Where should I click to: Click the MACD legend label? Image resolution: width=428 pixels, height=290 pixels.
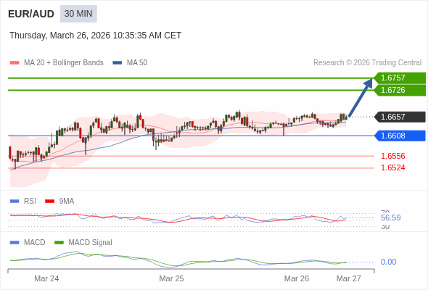pos(35,242)
